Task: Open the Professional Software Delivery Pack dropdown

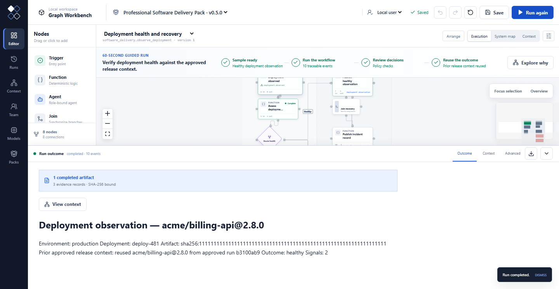Action: point(170,12)
